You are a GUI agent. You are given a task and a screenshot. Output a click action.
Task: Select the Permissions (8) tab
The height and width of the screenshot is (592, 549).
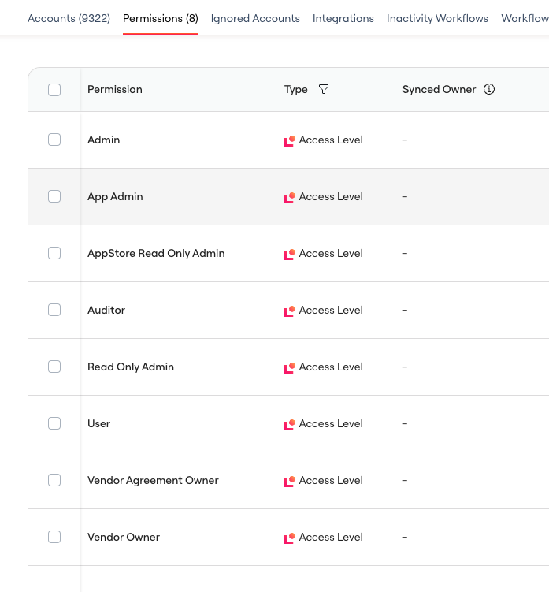(x=161, y=18)
